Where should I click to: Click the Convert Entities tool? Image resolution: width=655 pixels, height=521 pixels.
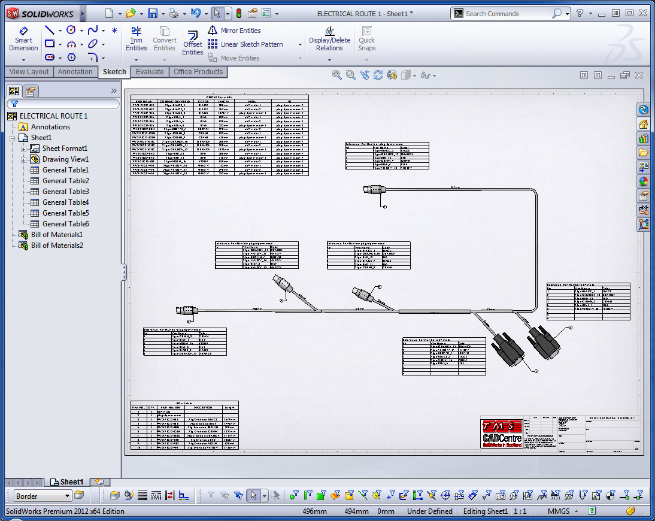tap(164, 40)
